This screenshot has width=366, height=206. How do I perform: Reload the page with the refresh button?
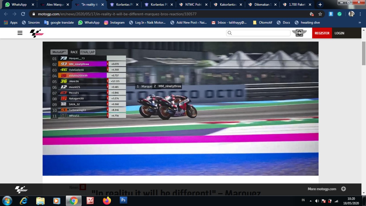coord(23,14)
